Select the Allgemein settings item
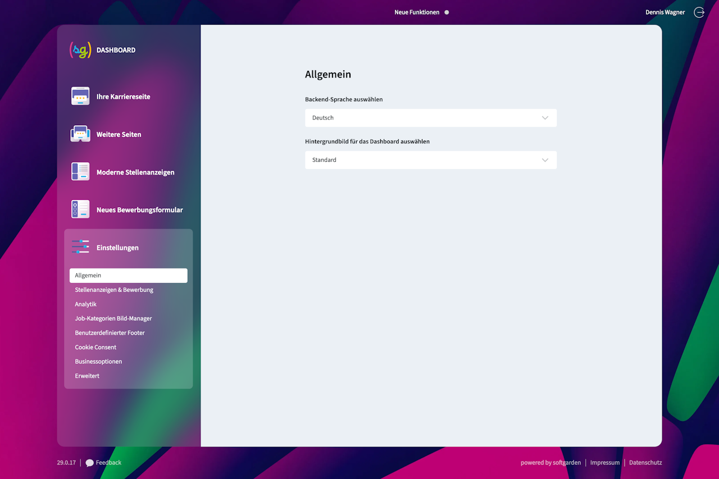This screenshot has width=719, height=479. [129, 275]
